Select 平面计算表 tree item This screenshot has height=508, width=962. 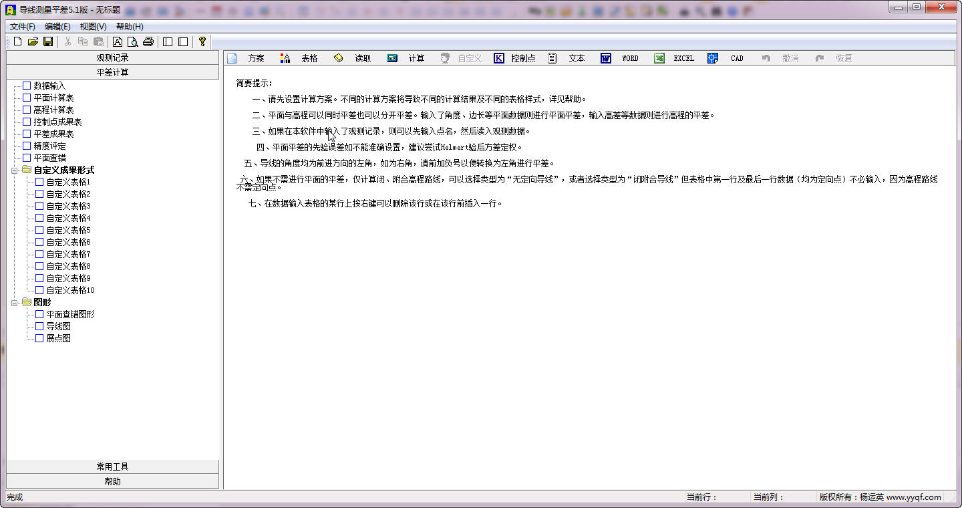pos(53,98)
